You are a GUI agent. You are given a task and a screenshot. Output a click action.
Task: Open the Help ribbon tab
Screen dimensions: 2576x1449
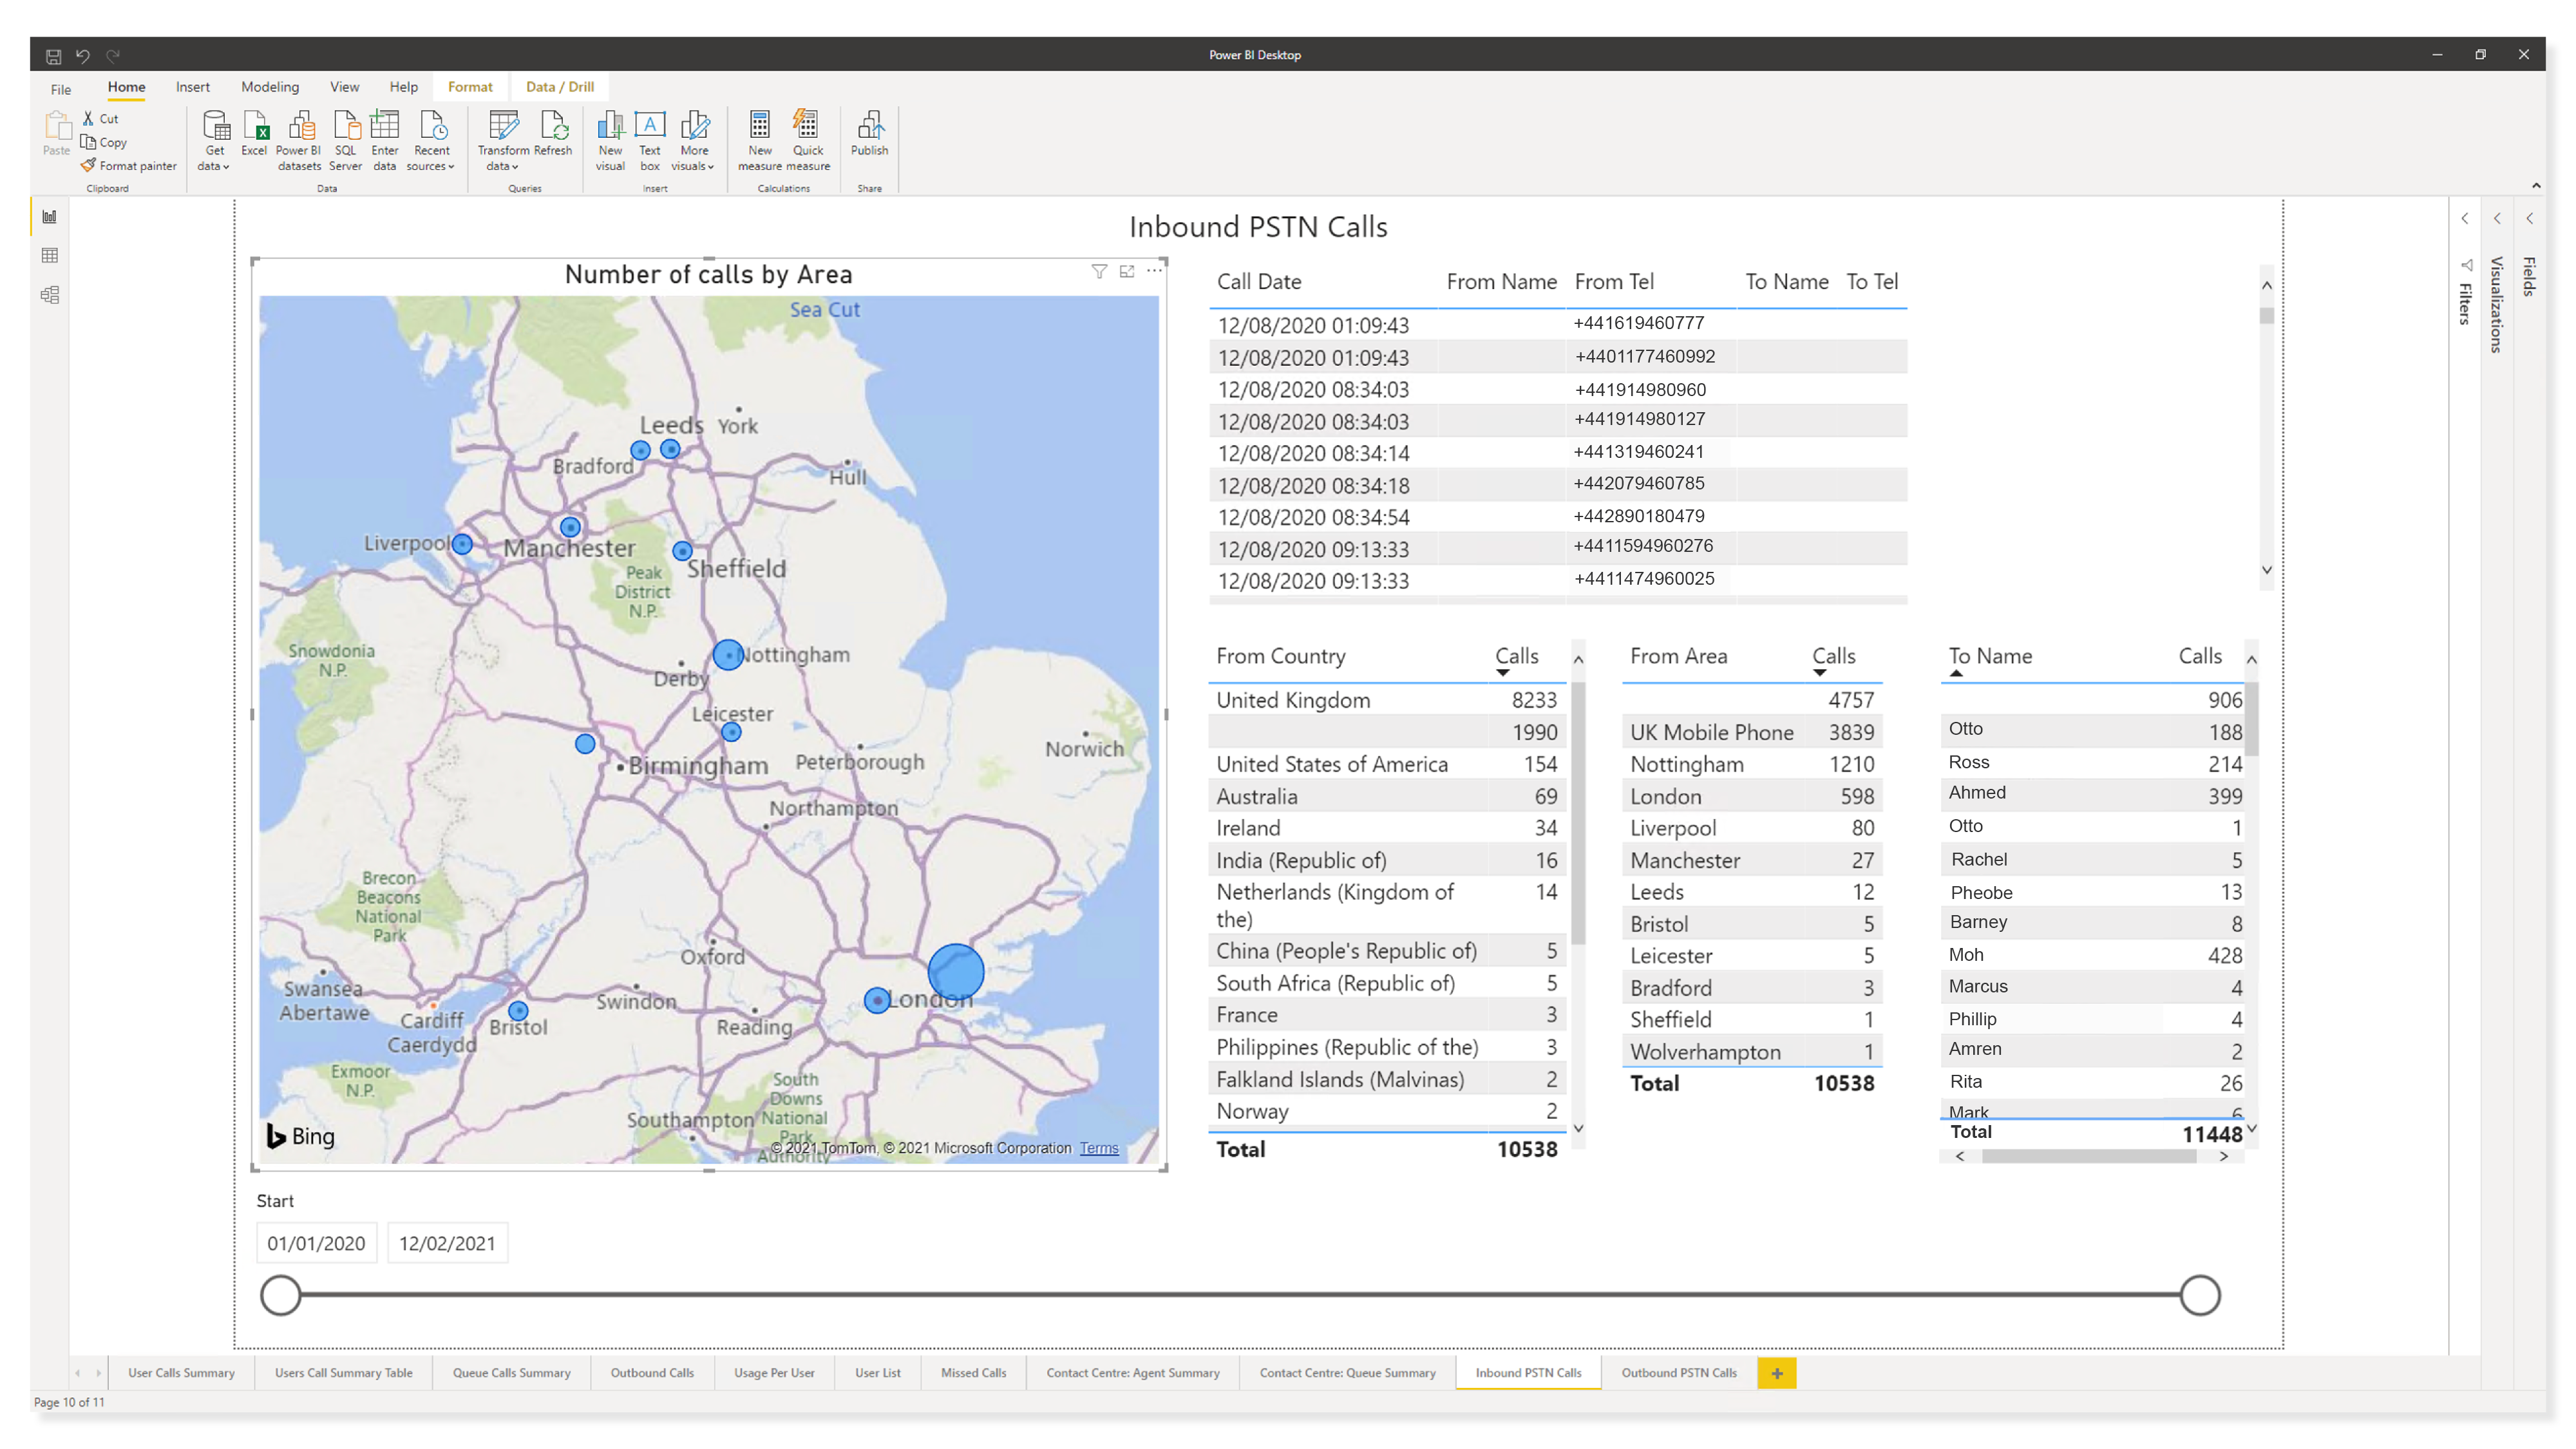coord(403,87)
